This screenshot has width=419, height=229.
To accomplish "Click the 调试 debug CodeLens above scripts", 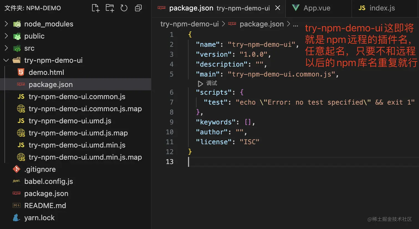I will coord(212,83).
